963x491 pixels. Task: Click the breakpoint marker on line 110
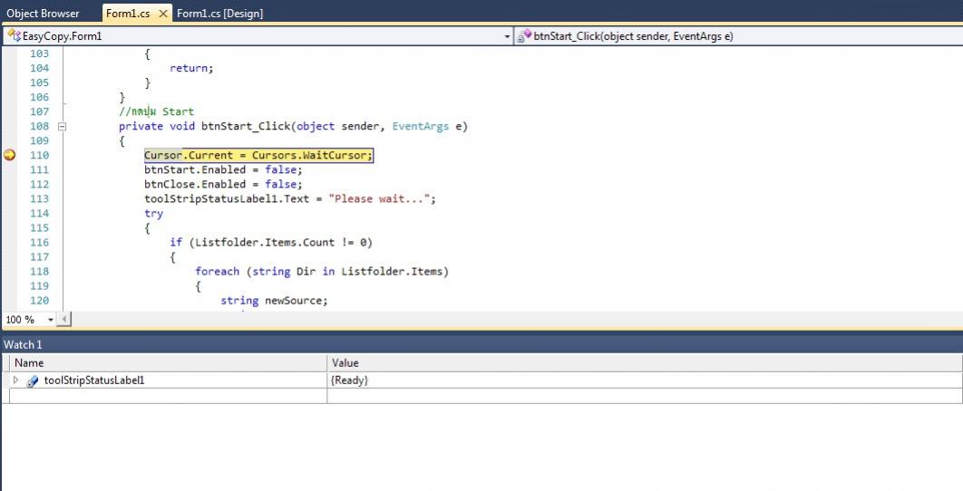[x=9, y=155]
